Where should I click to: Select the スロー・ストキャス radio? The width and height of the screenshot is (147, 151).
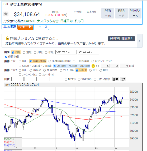tap(40, 75)
